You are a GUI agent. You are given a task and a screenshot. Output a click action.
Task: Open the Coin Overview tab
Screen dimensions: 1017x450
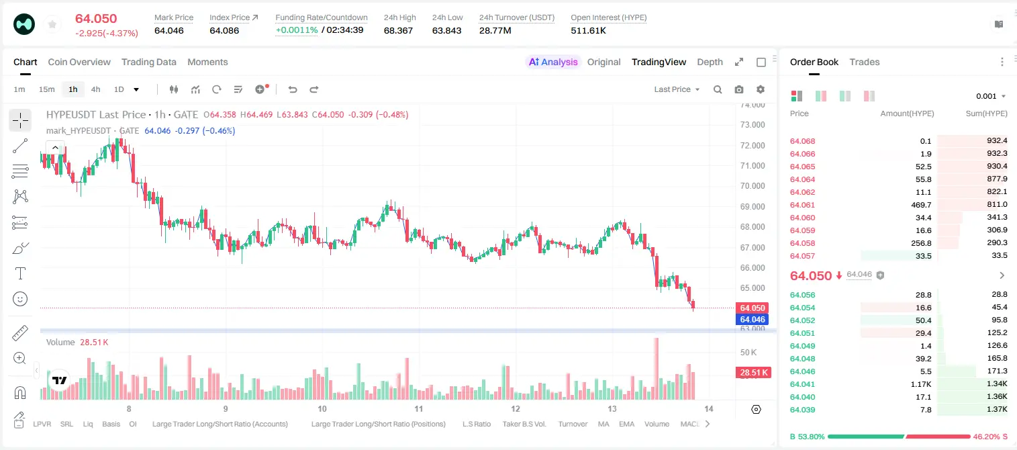click(79, 62)
